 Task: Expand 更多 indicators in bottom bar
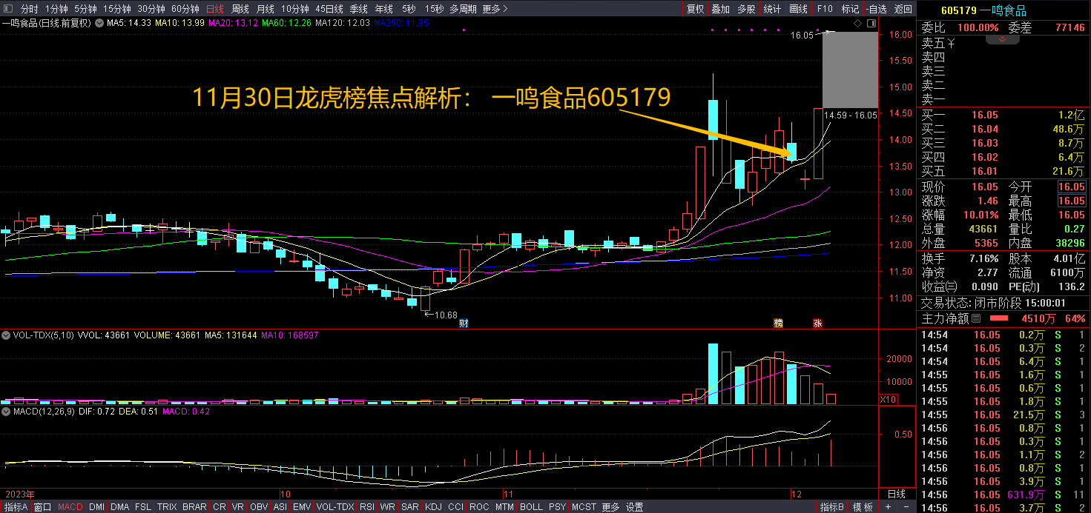click(610, 507)
